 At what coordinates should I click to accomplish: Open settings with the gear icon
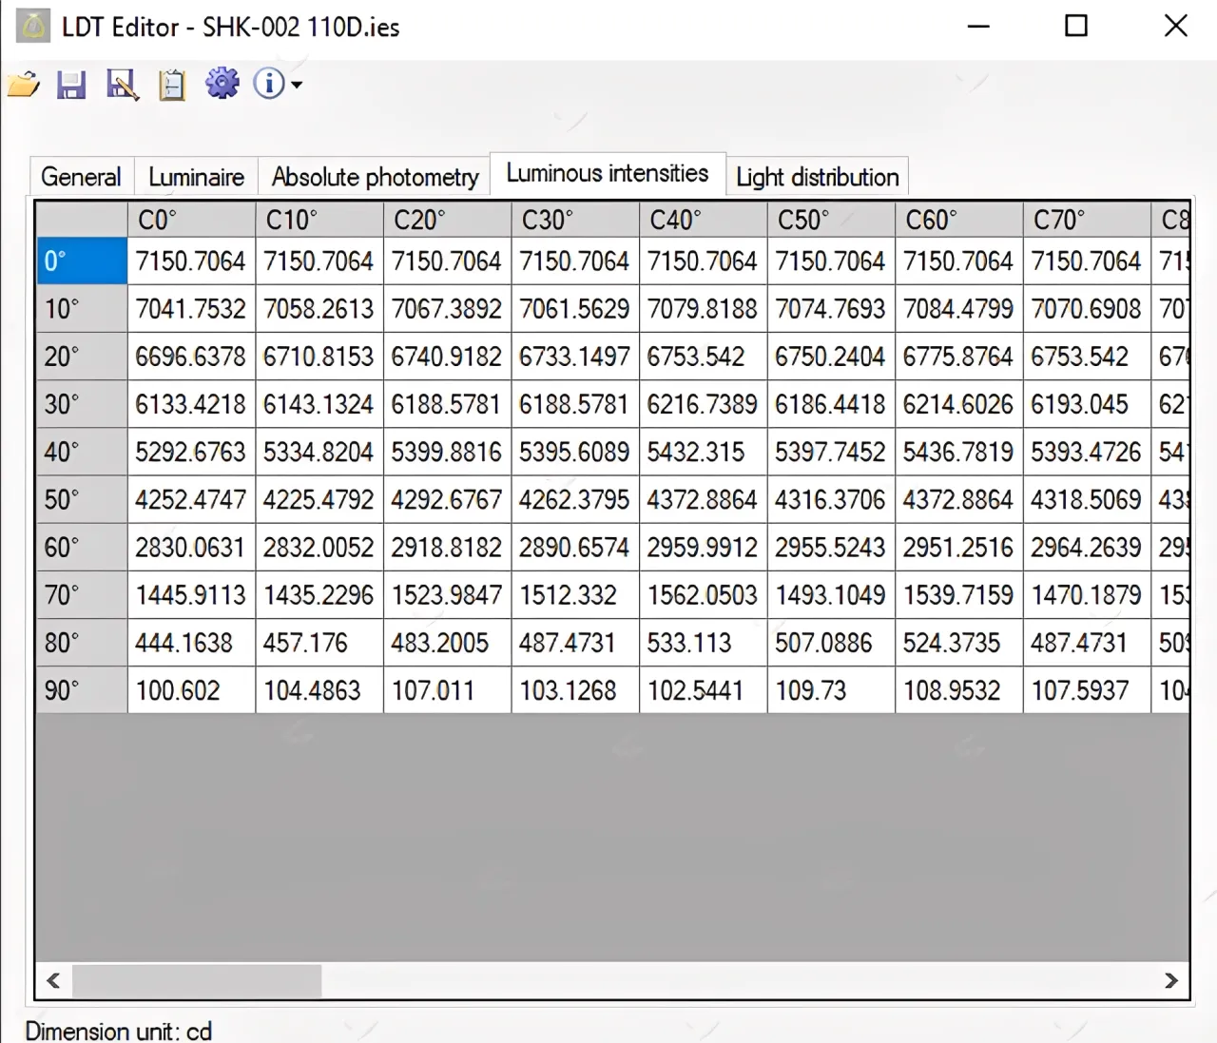click(222, 84)
